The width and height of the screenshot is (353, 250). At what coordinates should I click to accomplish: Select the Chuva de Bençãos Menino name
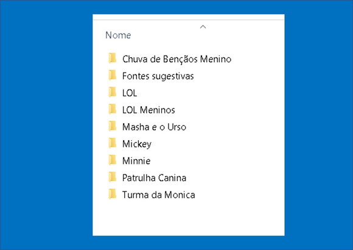(177, 59)
